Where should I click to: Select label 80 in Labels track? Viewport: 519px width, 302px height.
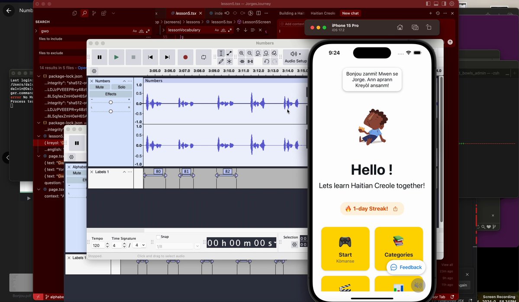point(158,171)
